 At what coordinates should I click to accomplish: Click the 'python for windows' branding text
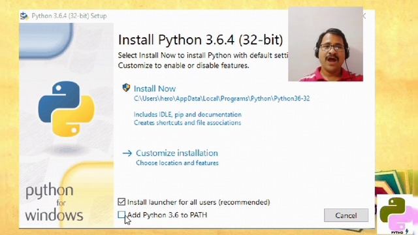(54, 202)
